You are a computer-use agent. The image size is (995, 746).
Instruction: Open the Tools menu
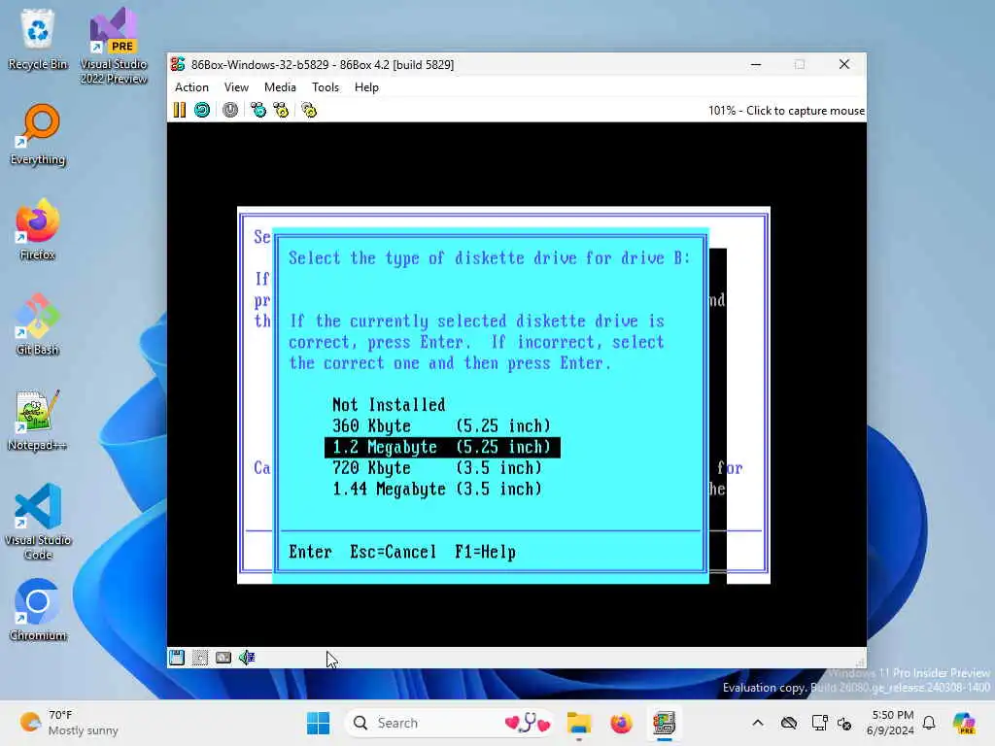coord(326,87)
